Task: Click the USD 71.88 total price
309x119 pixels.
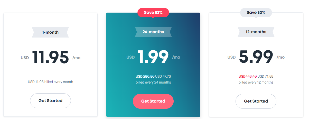Action: 265,76
